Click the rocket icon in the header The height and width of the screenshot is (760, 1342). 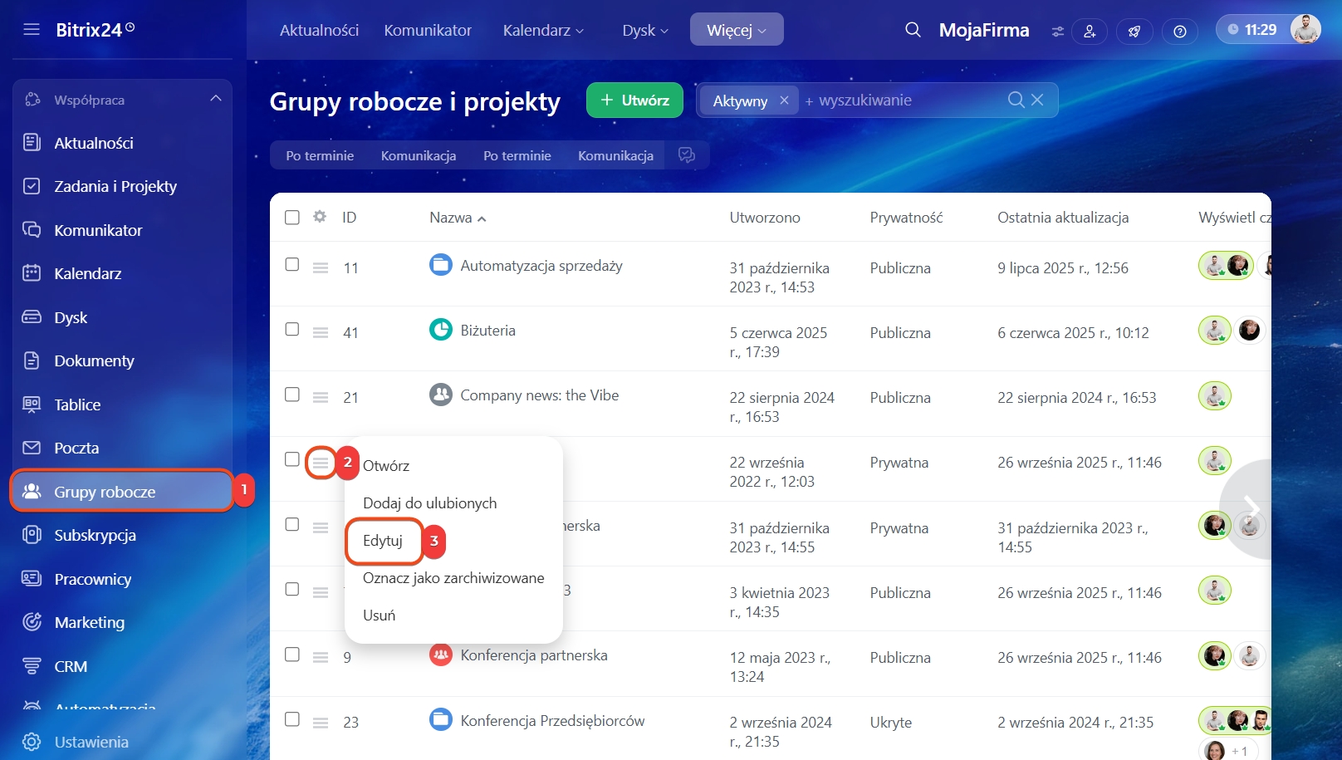click(x=1134, y=32)
